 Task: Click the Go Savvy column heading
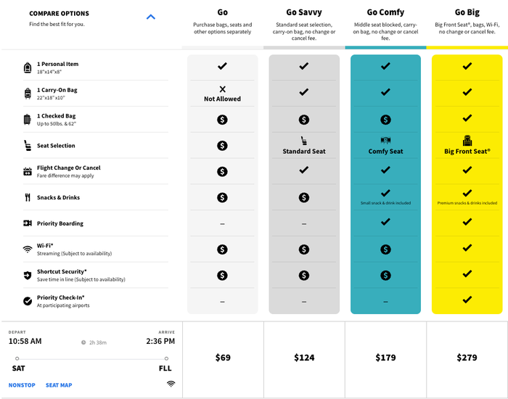304,12
